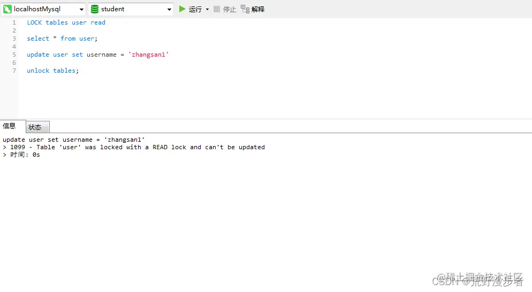532x292 pixels.
Task: Click the 运行 run button label
Action: pos(195,10)
